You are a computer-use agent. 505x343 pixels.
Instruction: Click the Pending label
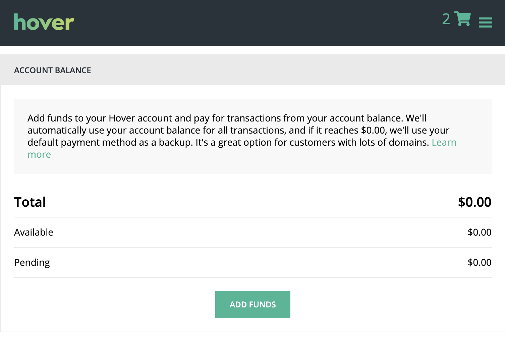pyautogui.click(x=32, y=262)
